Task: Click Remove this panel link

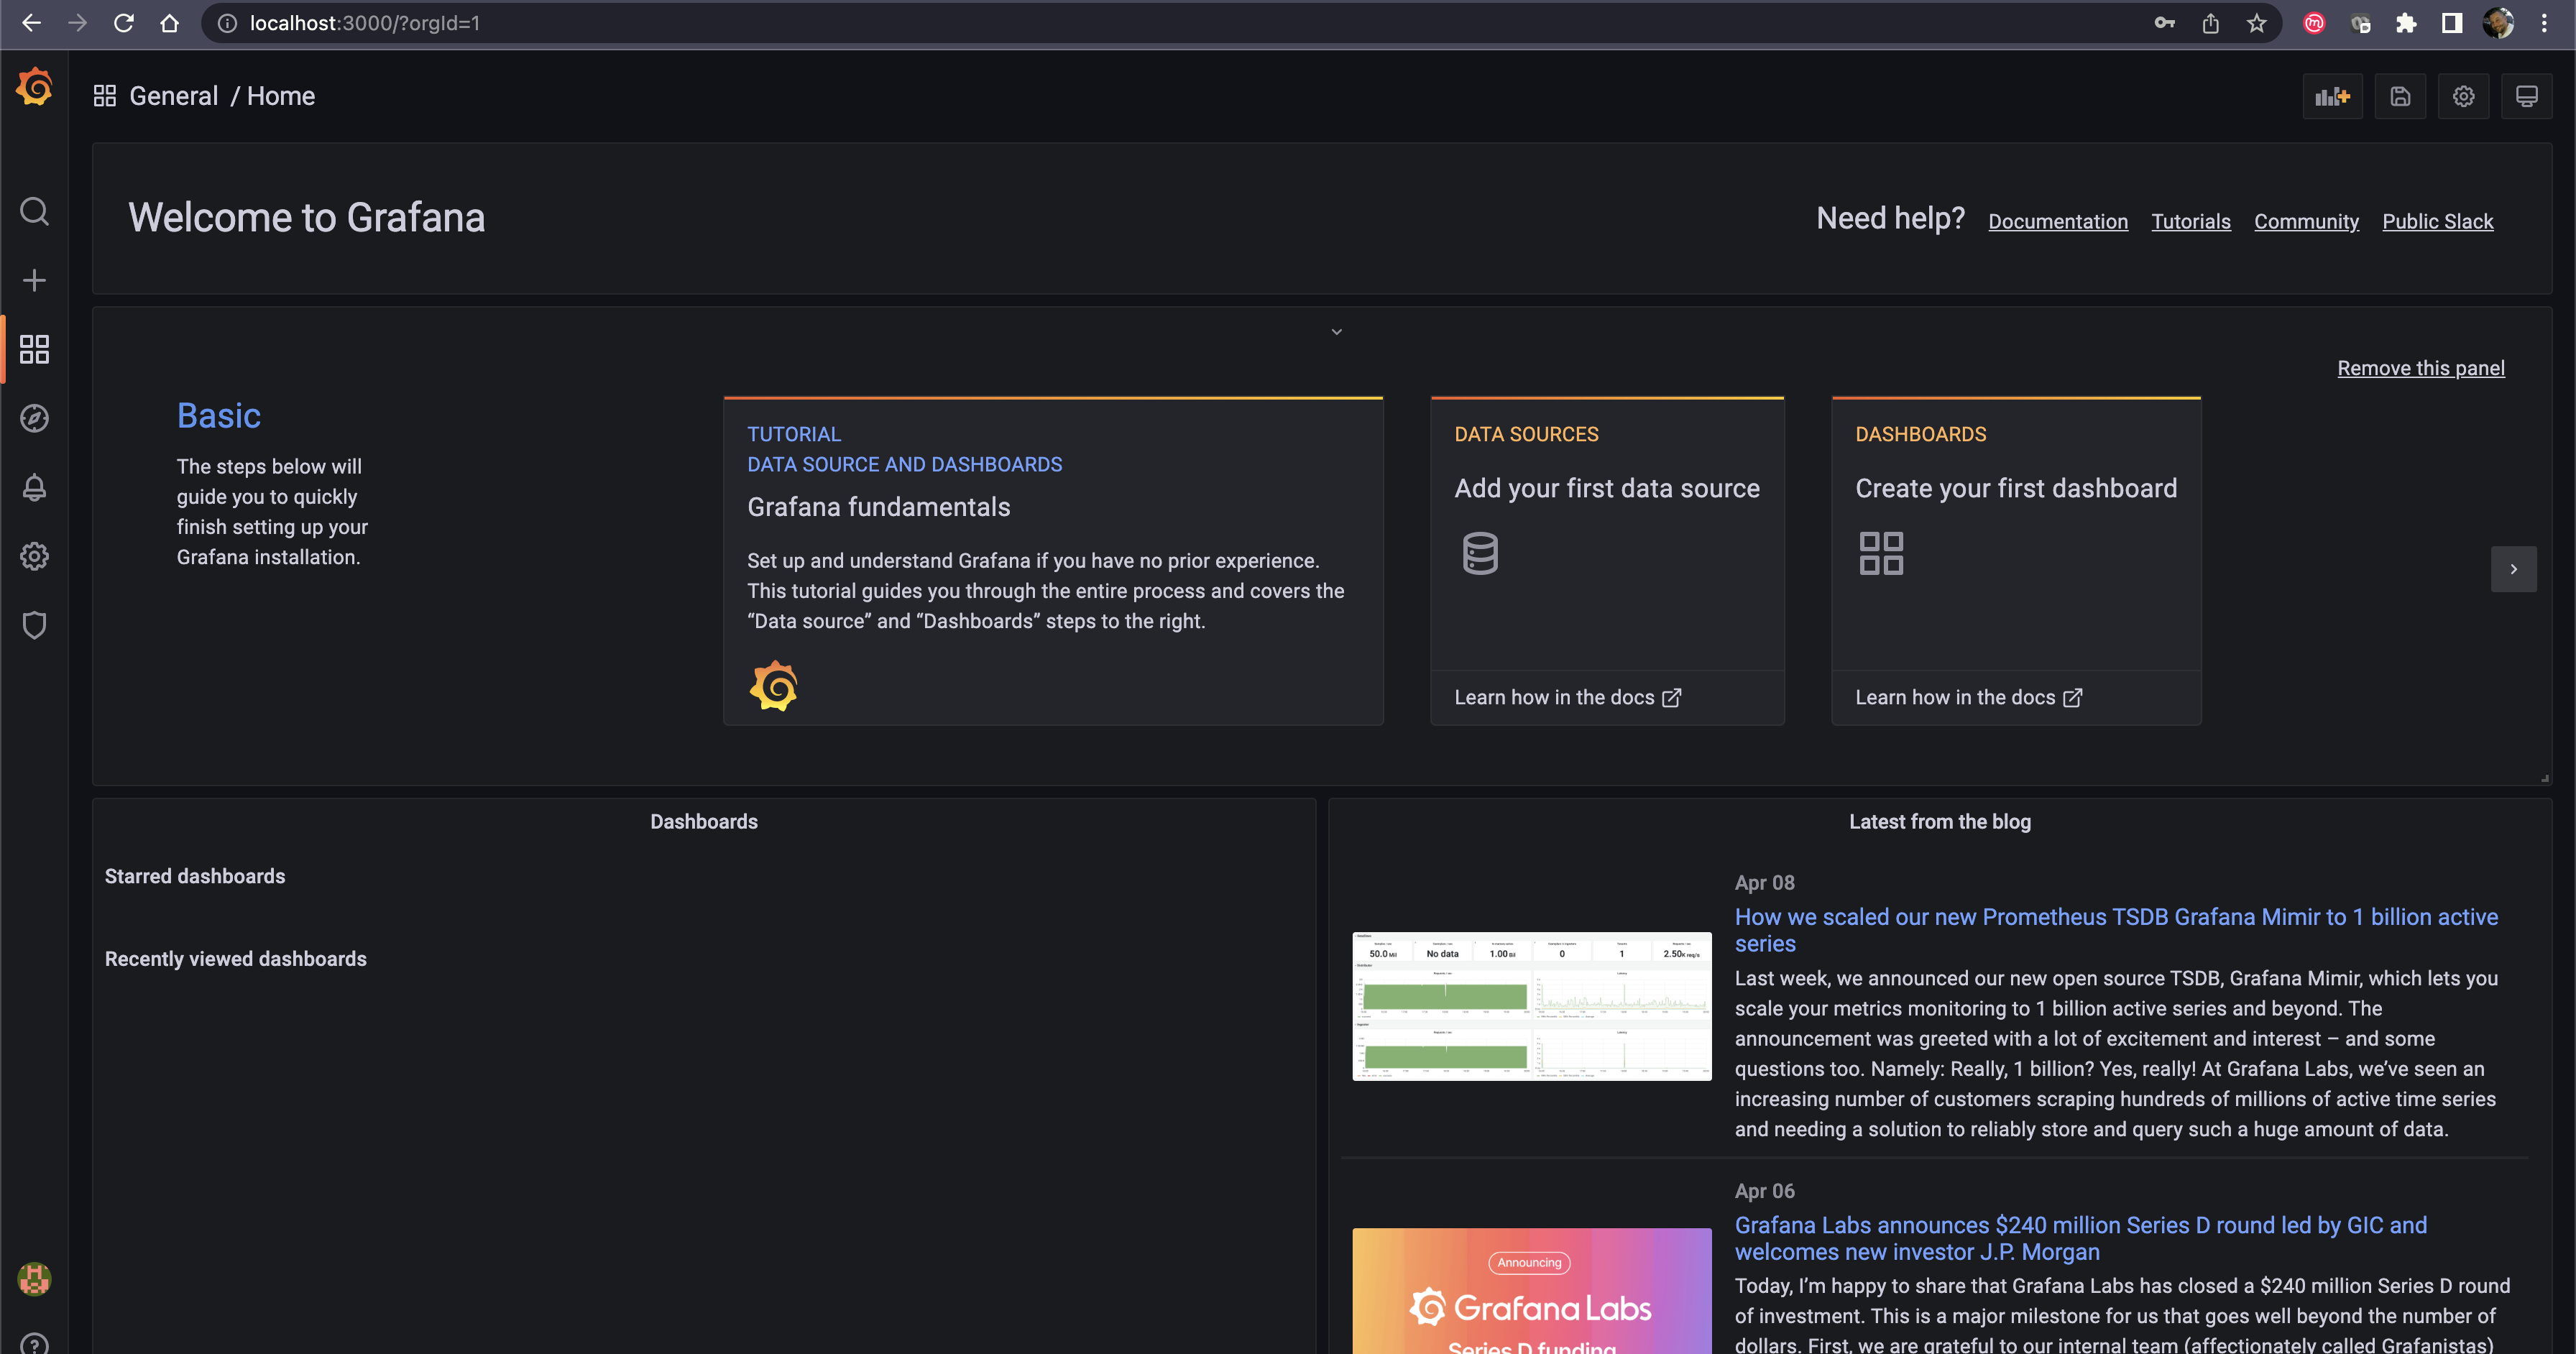Action: coord(2420,368)
